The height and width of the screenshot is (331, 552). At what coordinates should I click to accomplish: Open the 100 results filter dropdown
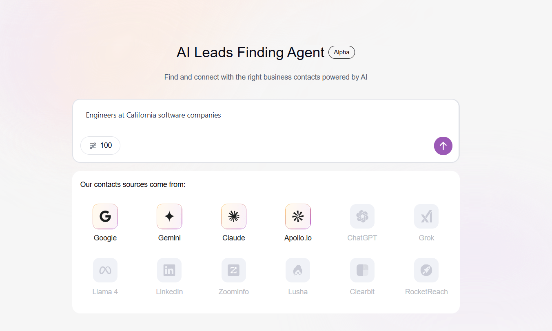tap(100, 145)
